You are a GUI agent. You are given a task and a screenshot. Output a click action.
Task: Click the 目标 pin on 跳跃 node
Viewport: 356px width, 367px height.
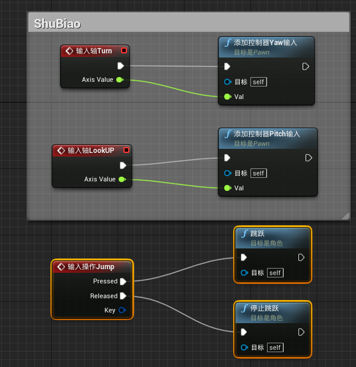(244, 273)
